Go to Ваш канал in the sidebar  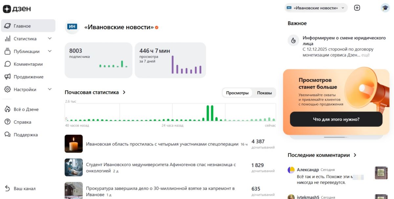tap(24, 189)
